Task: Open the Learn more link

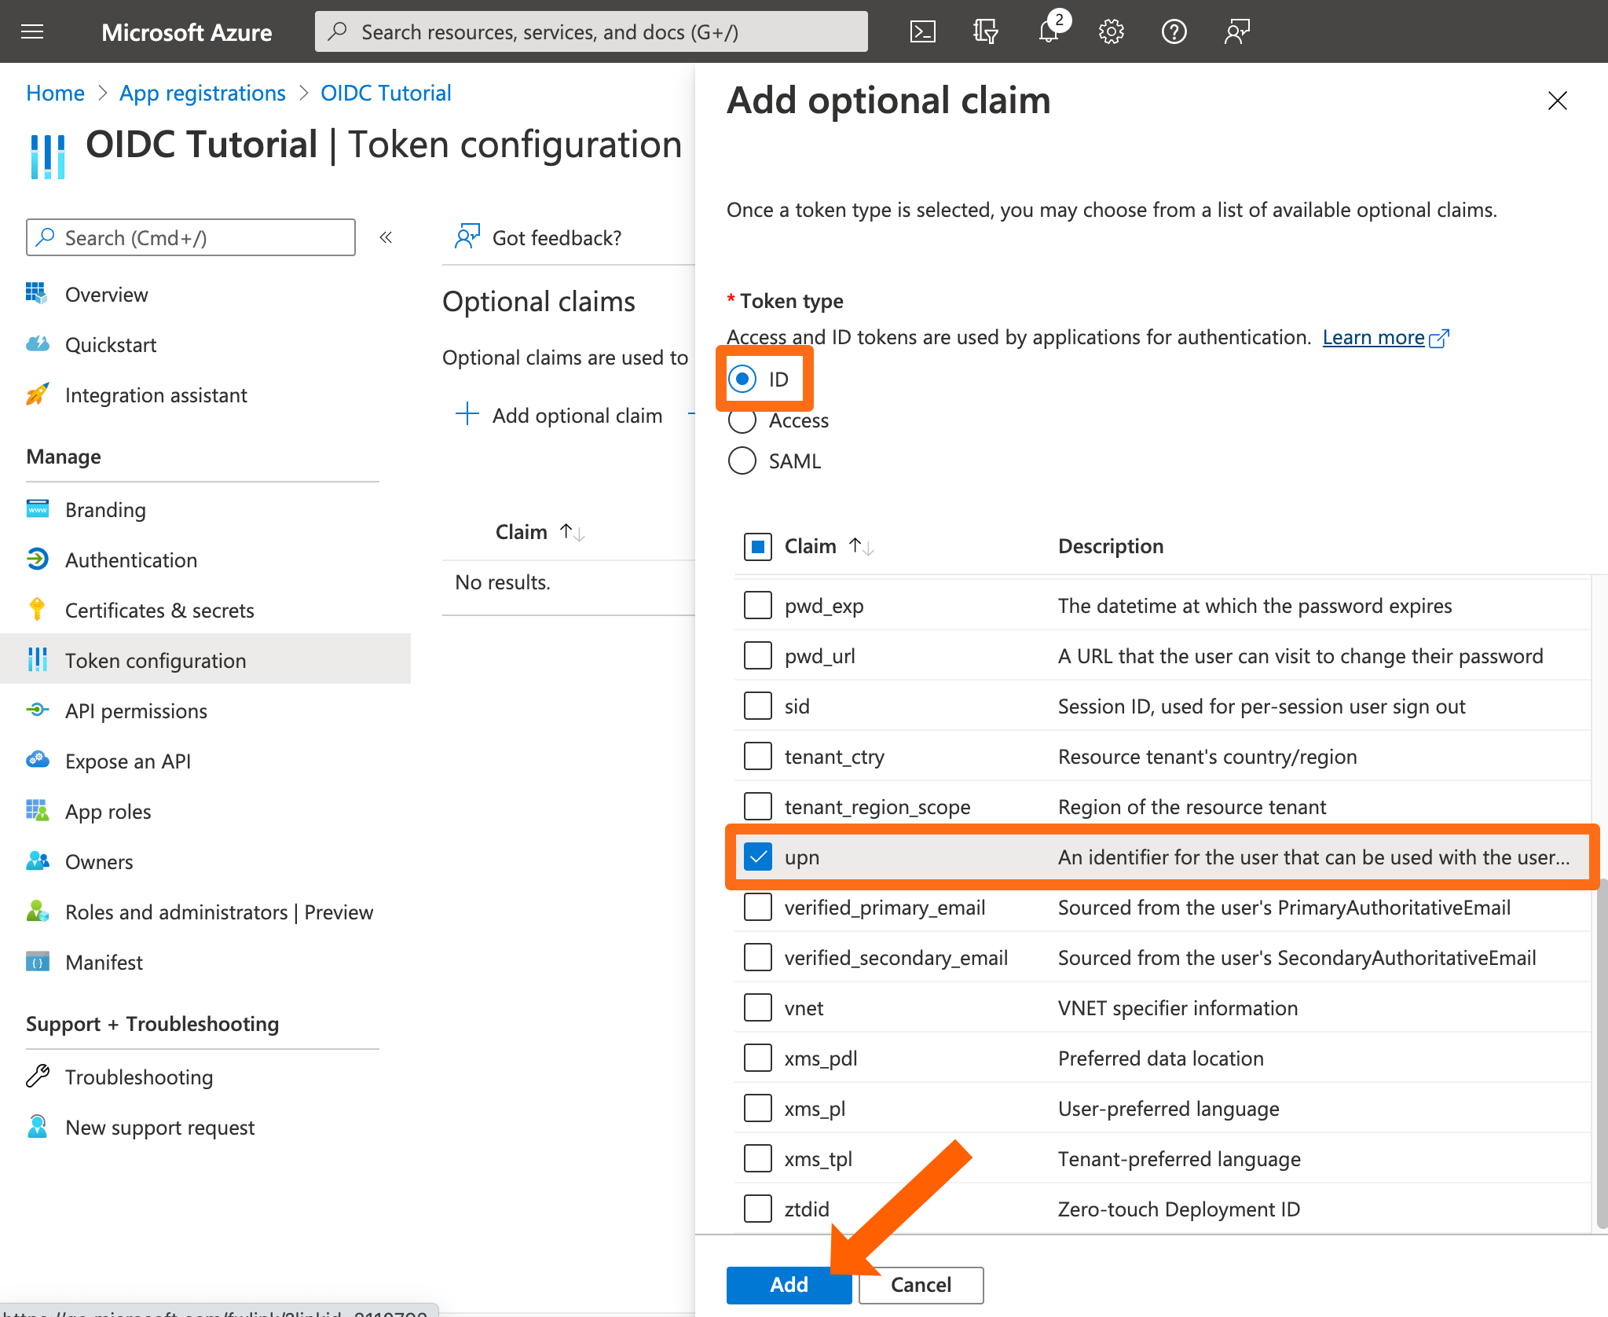Action: tap(1373, 337)
